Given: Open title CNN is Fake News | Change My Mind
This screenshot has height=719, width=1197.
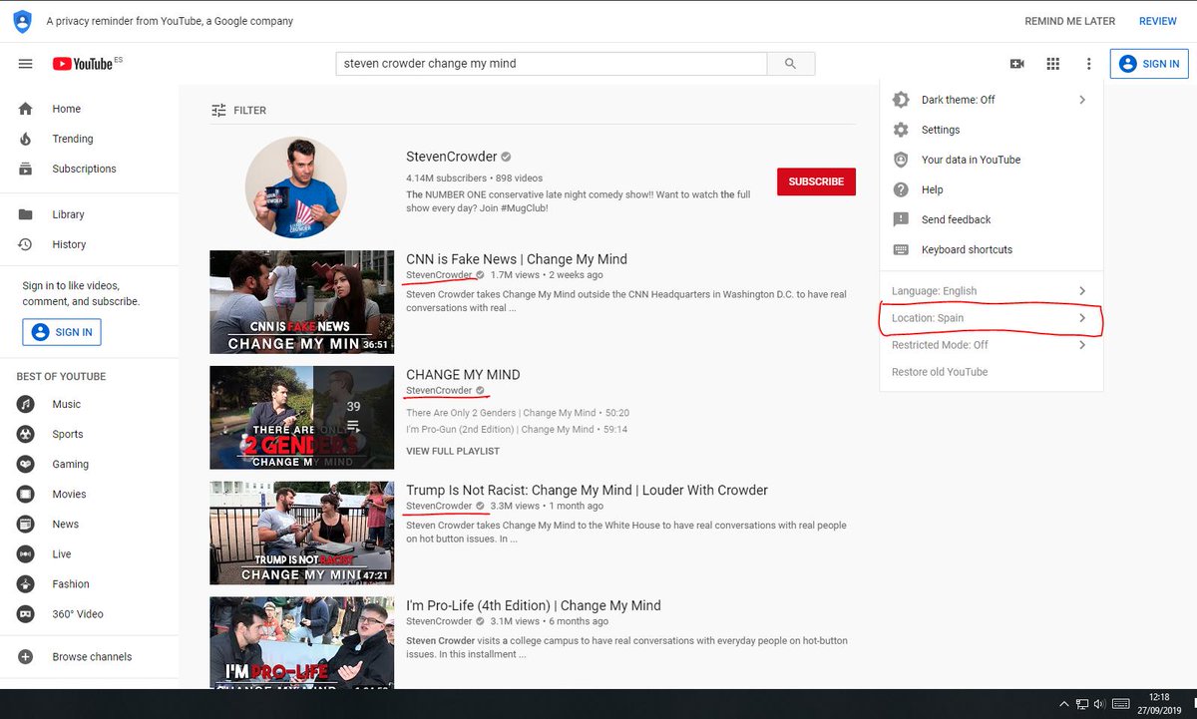Looking at the screenshot, I should pyautogui.click(x=517, y=259).
